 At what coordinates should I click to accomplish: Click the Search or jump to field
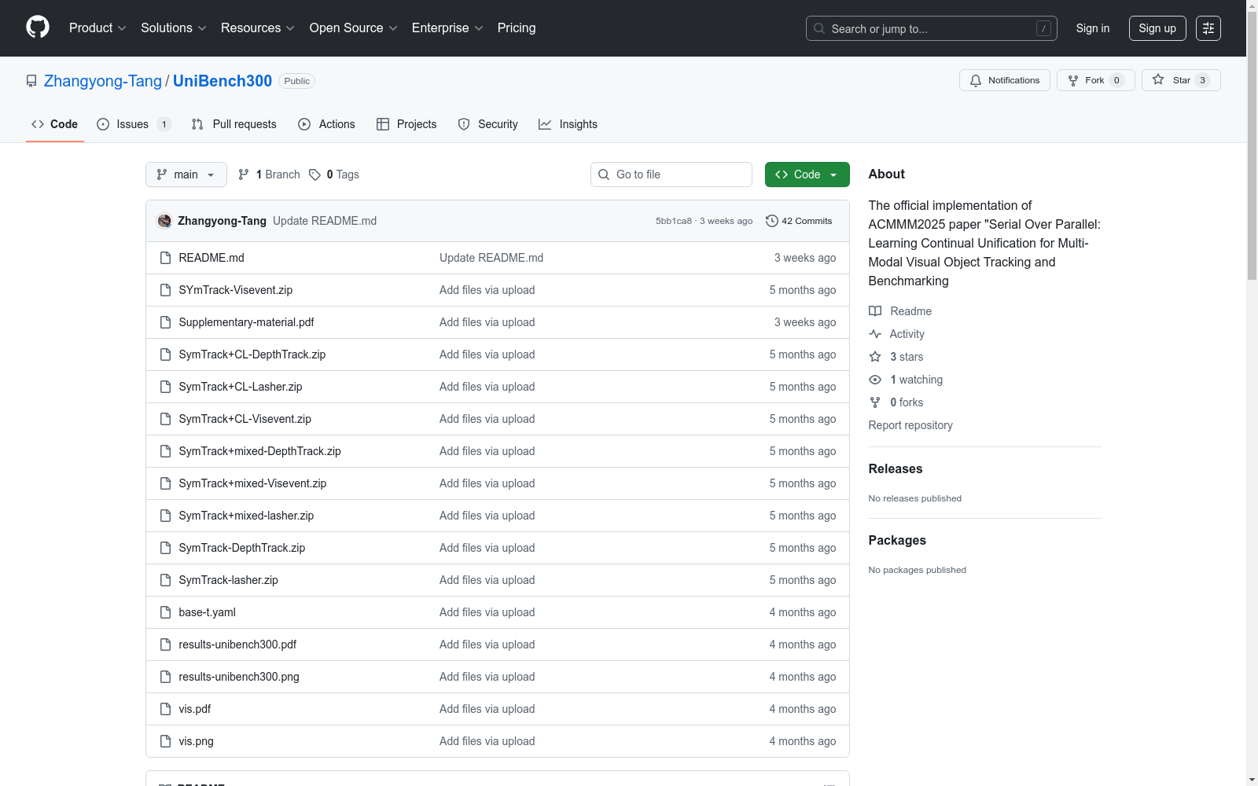point(932,28)
